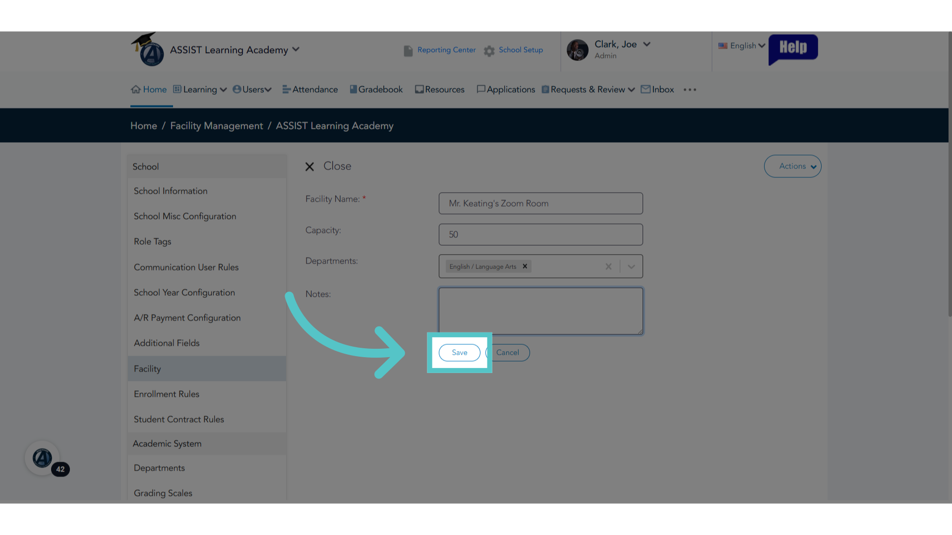Remove English / Language Arts department tag

point(525,267)
